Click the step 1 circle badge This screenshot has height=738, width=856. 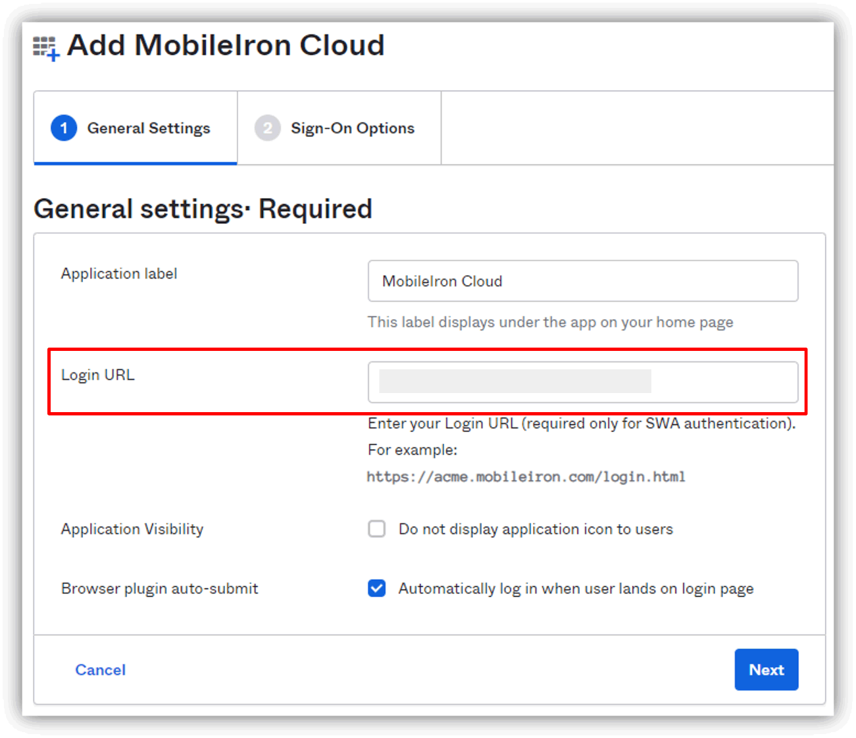[x=64, y=128]
